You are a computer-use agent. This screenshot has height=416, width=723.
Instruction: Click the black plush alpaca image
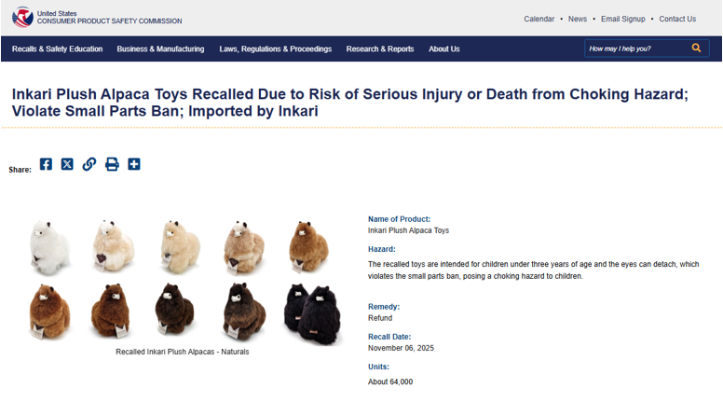coord(310,311)
